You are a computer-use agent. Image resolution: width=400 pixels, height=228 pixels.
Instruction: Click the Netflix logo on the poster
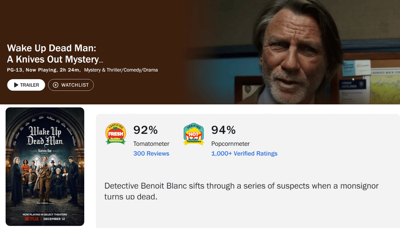click(32, 219)
